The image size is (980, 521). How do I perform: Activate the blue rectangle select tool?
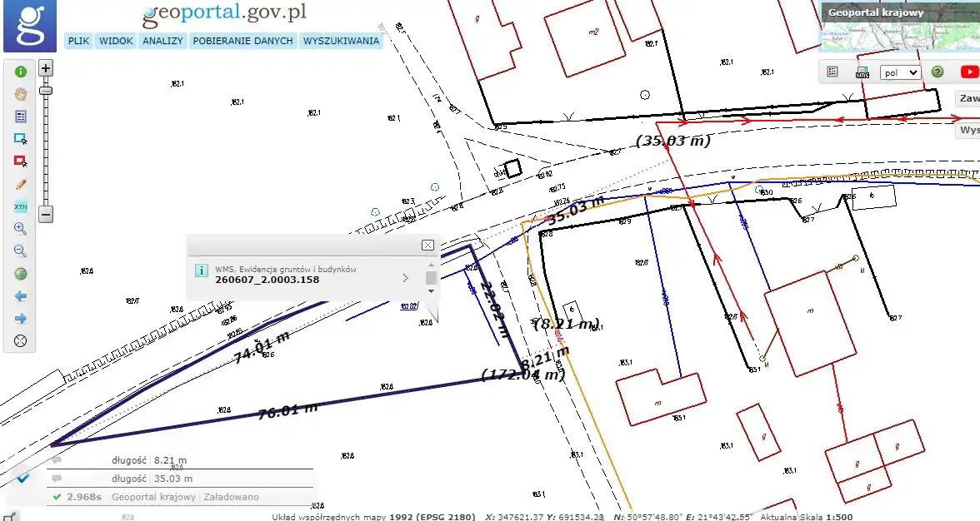pyautogui.click(x=21, y=139)
